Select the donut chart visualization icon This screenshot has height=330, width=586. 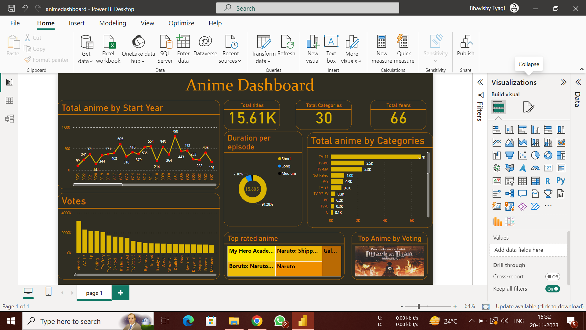[548, 155]
